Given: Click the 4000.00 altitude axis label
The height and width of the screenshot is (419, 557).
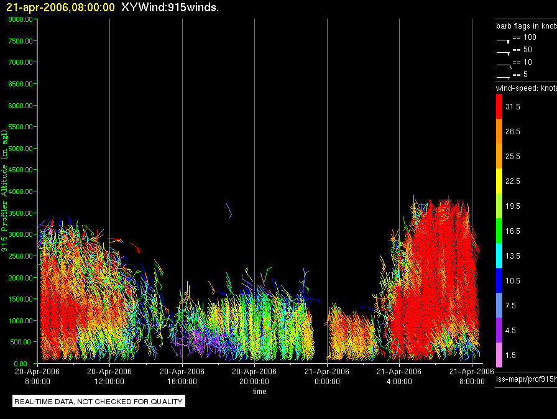Looking at the screenshot, I should tap(21, 191).
